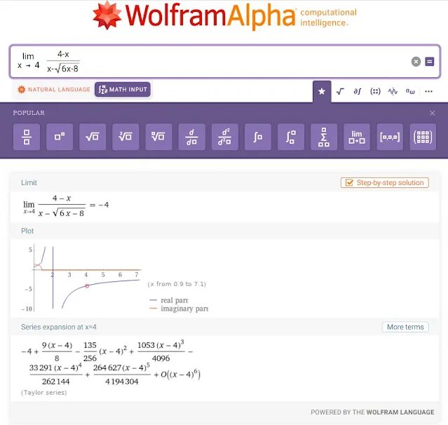
Task: Click the red point on the plot curve
Action: point(87,286)
